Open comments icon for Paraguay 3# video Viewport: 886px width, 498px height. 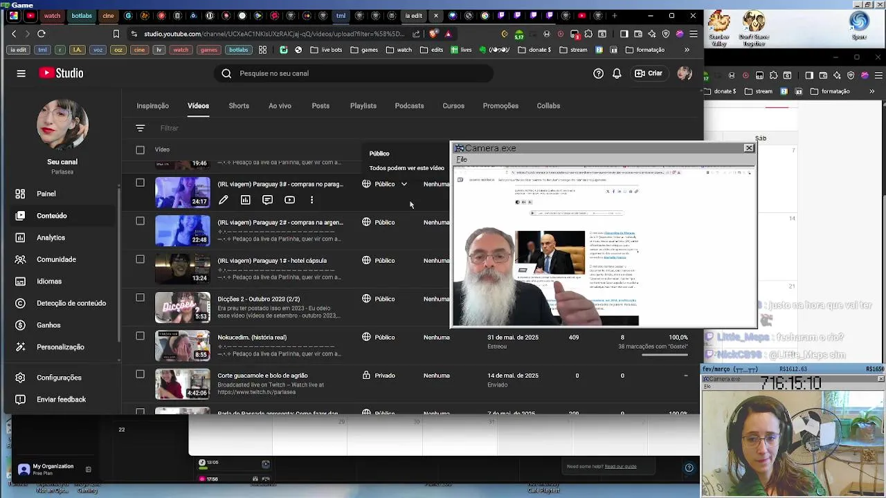click(x=267, y=200)
